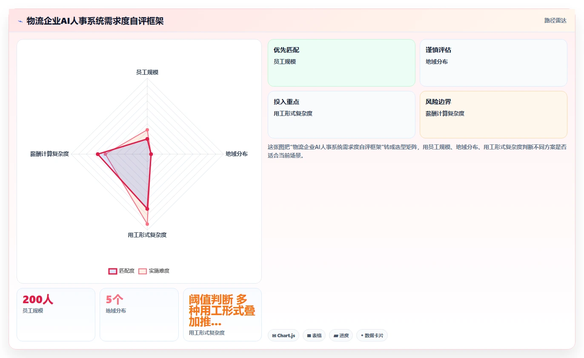Click the 路径雷达 label in the header
584x358 pixels.
555,20
